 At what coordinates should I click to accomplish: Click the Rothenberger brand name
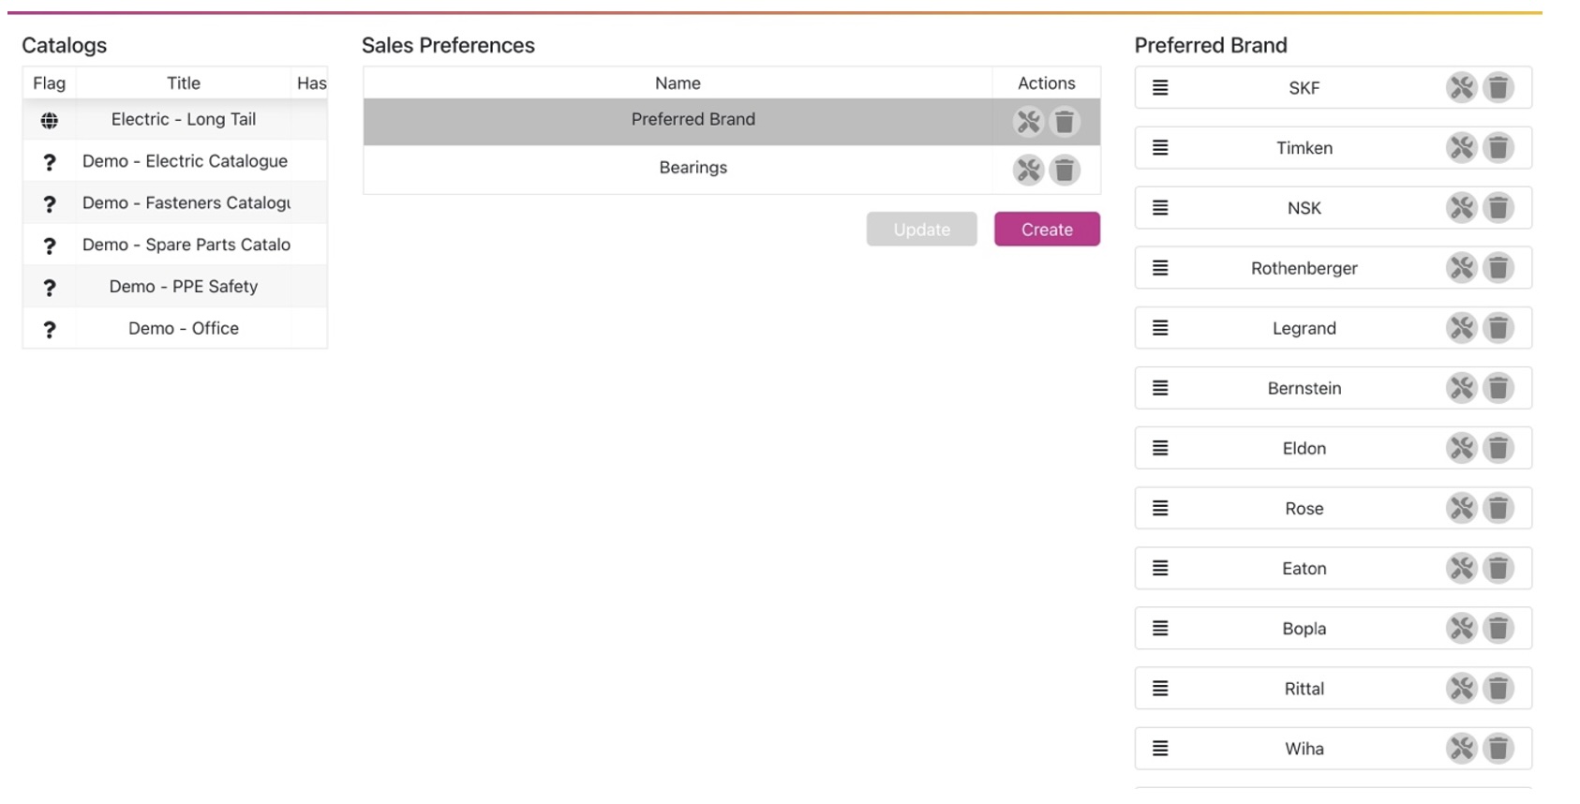pos(1304,268)
